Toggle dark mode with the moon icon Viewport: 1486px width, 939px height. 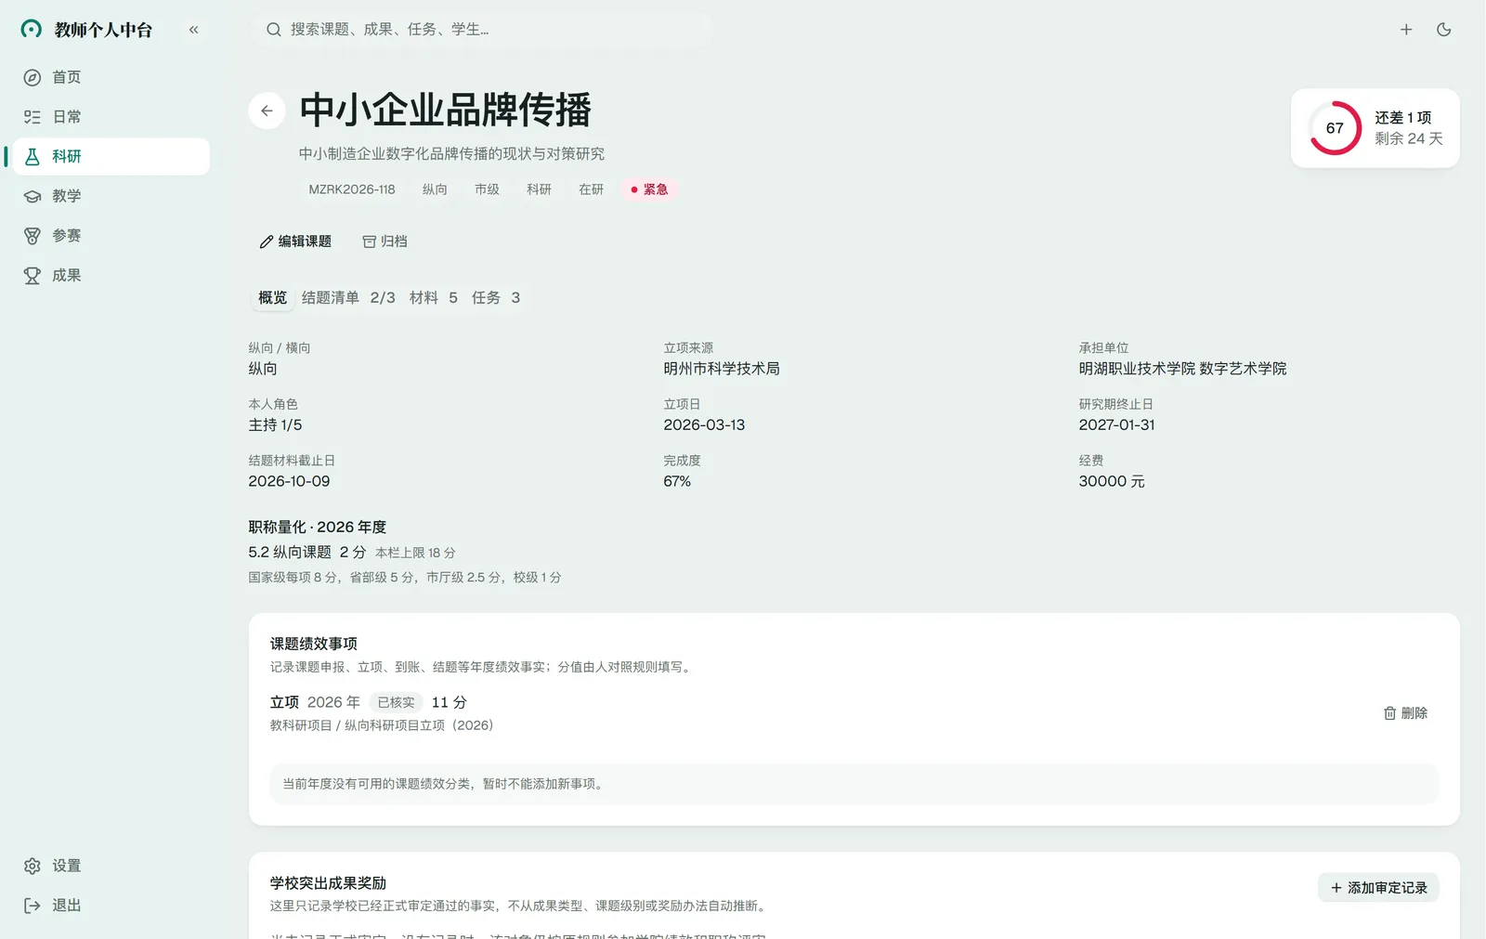point(1444,30)
